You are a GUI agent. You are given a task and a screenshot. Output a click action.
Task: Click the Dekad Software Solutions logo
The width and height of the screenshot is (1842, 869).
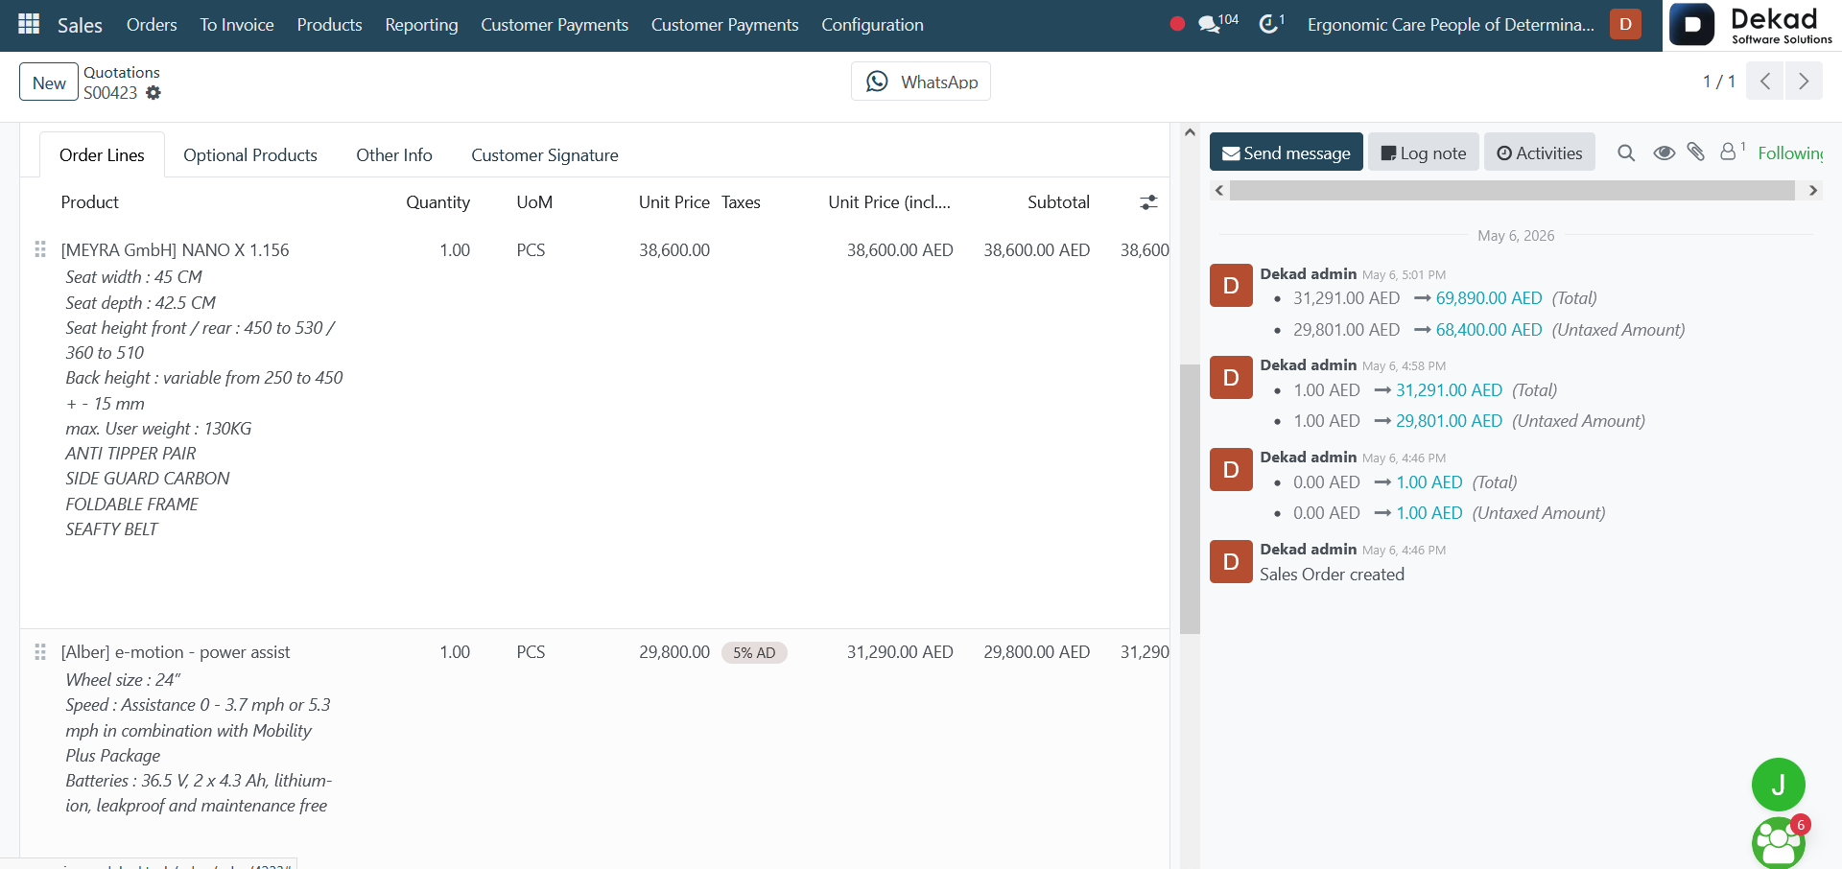coord(1752,25)
